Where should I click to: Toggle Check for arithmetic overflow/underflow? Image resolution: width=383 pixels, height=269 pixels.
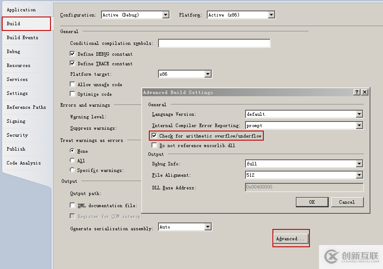pyautogui.click(x=154, y=136)
